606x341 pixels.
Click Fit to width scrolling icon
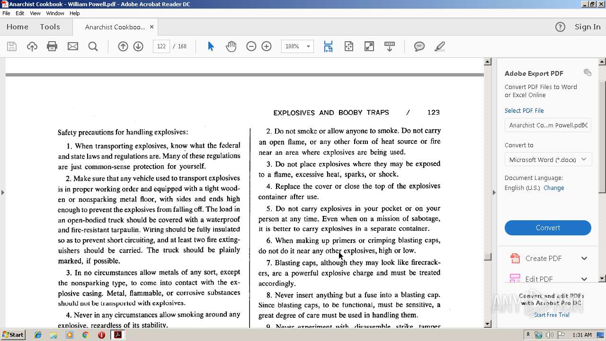click(328, 46)
